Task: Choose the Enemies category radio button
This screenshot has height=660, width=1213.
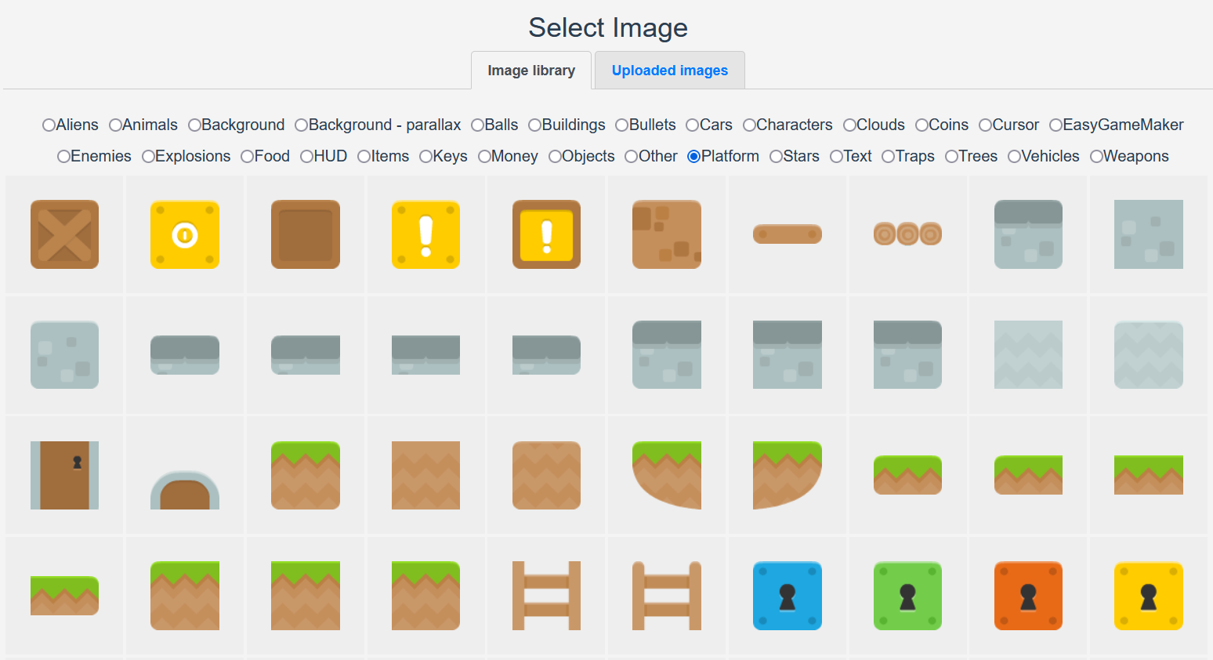Action: [64, 157]
